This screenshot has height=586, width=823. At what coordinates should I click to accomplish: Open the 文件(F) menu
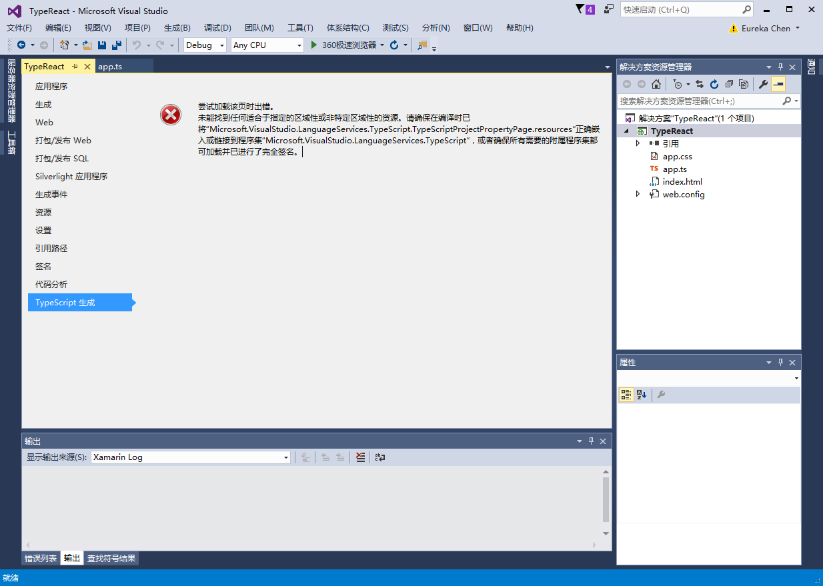coord(19,28)
